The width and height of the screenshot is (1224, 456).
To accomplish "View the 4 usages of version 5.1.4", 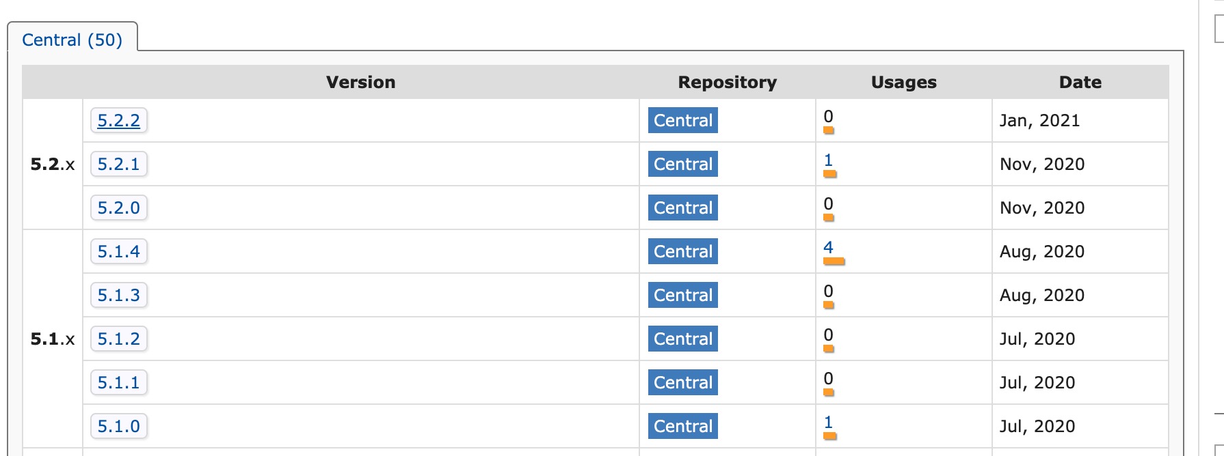I will tap(828, 247).
